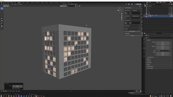Switch to the Modeling workspace tab
This screenshot has height=97, width=173.
23,2
